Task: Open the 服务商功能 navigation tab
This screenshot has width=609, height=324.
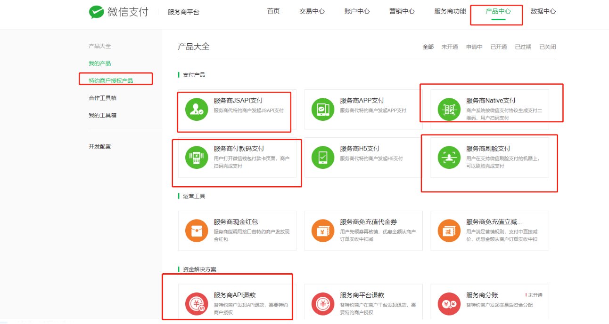Action: coord(450,11)
